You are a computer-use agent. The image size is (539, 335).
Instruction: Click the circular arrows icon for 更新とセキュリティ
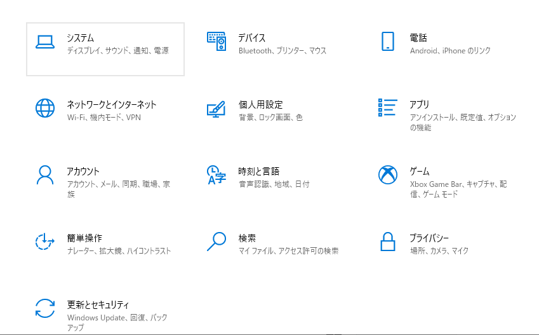tap(45, 308)
